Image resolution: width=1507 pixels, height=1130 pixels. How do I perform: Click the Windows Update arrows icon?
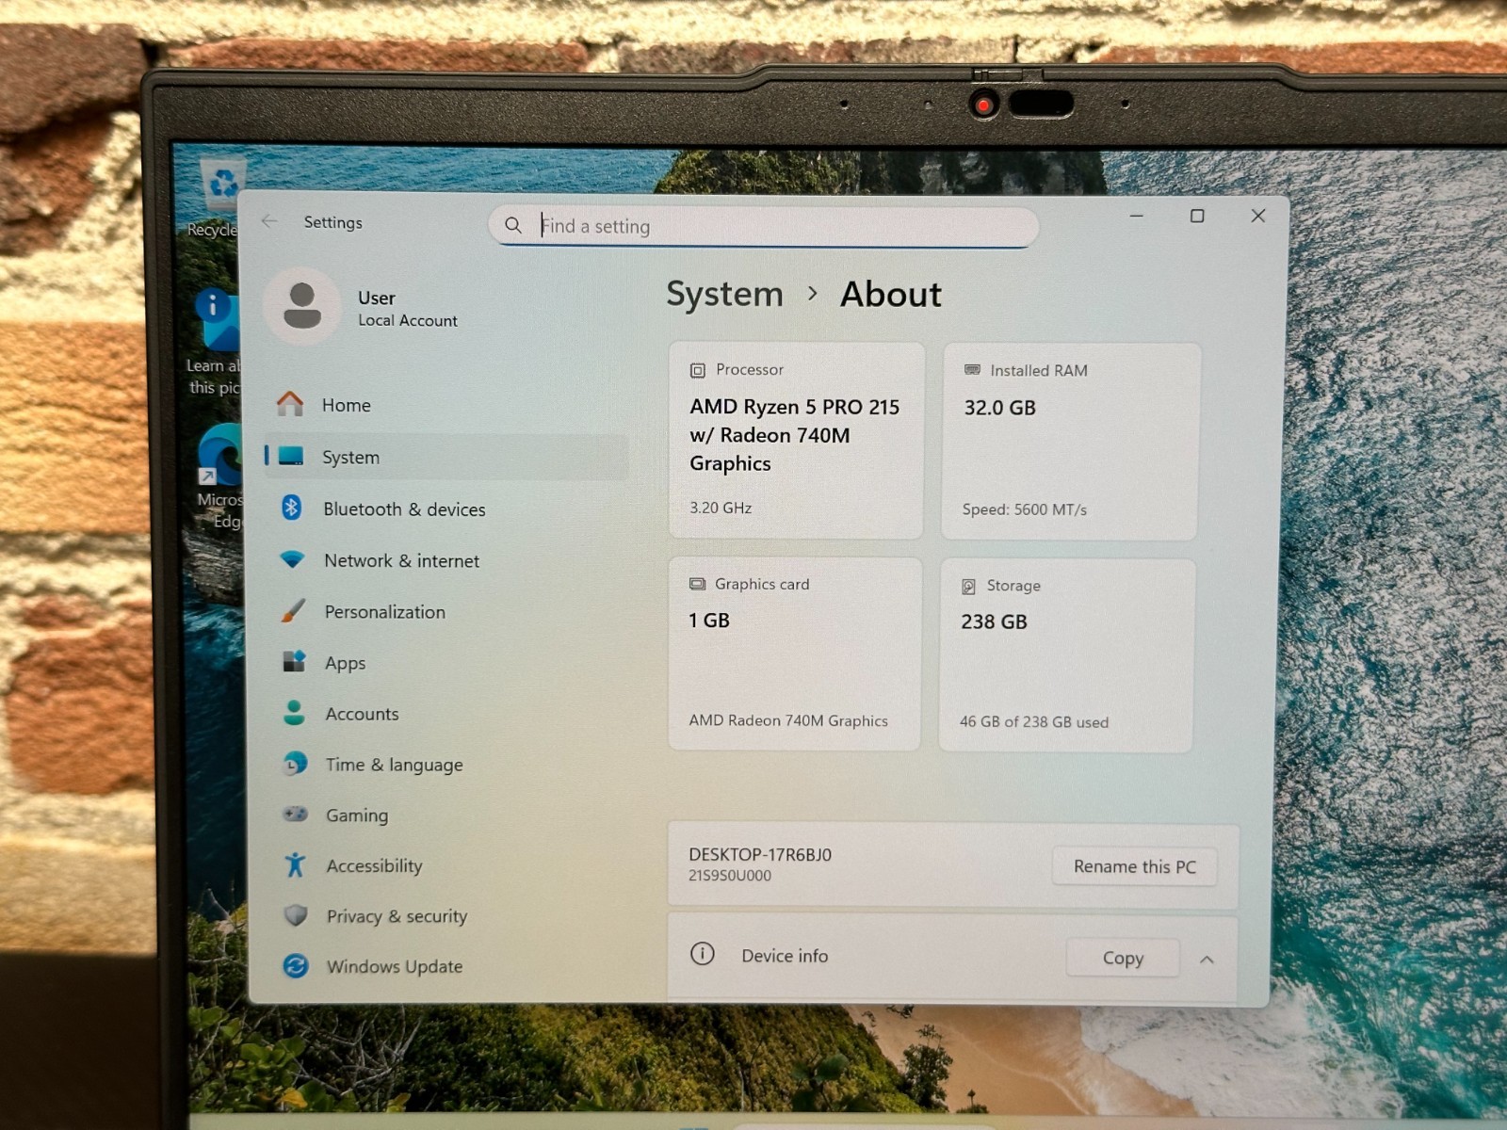[x=296, y=965]
